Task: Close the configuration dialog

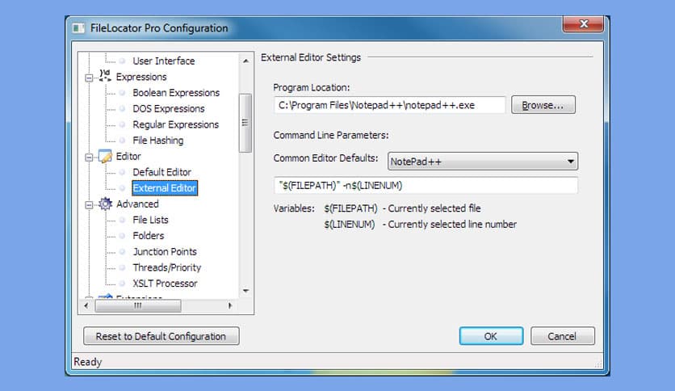Action: [x=583, y=24]
